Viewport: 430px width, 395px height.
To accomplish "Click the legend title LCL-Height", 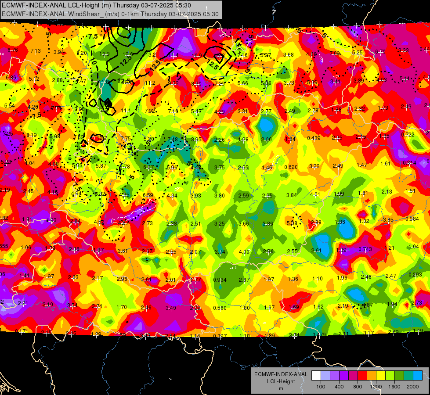I will pyautogui.click(x=281, y=381).
